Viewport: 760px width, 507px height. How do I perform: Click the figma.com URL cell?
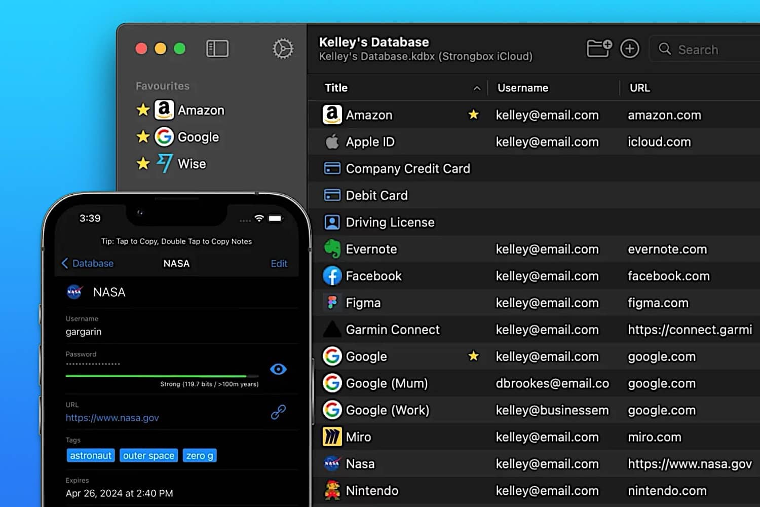coord(658,303)
